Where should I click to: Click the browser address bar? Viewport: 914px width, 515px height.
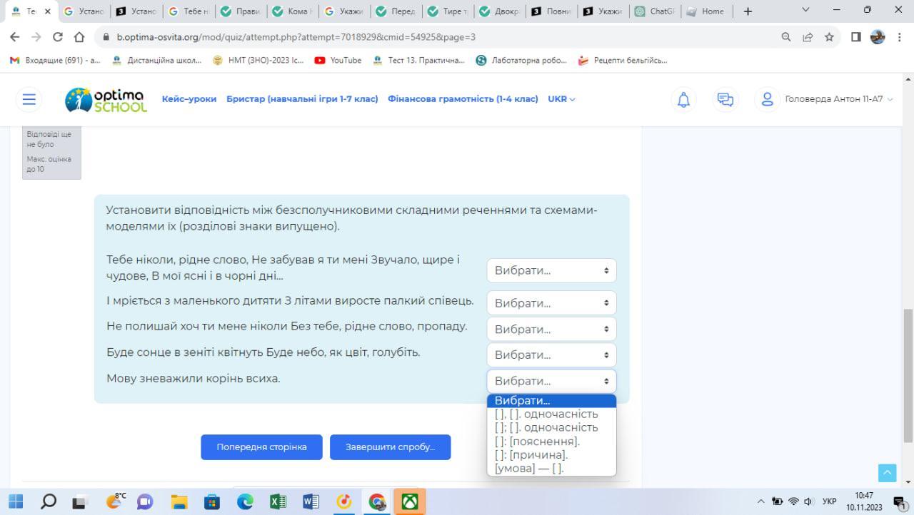click(428, 37)
